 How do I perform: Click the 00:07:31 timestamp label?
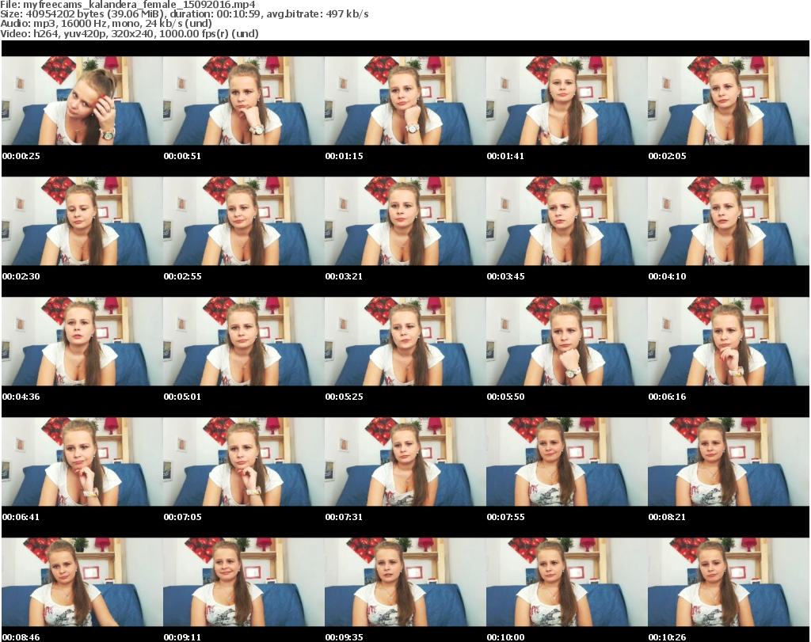[344, 517]
